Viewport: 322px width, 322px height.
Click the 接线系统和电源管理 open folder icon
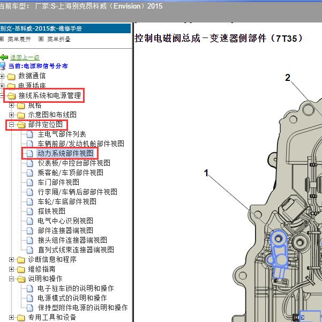(11, 96)
